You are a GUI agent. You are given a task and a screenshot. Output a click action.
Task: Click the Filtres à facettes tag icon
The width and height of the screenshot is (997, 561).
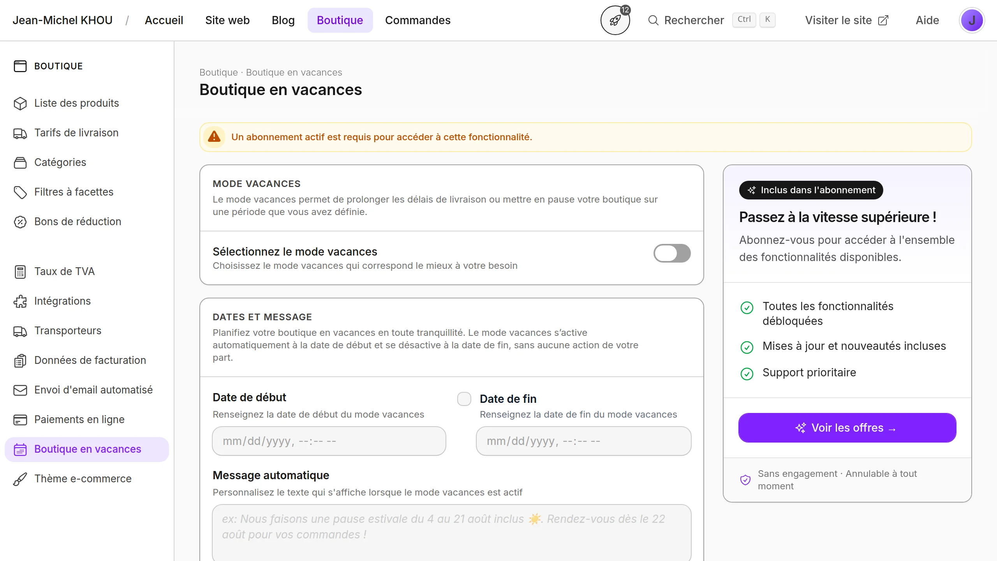click(20, 192)
